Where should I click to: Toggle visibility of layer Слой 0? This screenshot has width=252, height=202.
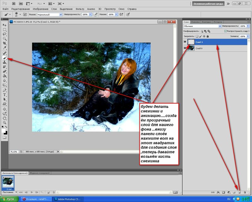coord(185,48)
